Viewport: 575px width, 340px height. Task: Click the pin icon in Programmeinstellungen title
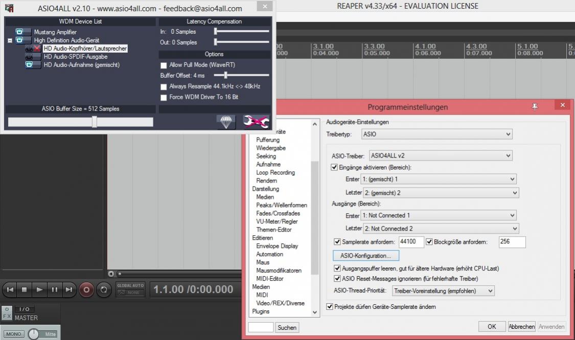[535, 107]
